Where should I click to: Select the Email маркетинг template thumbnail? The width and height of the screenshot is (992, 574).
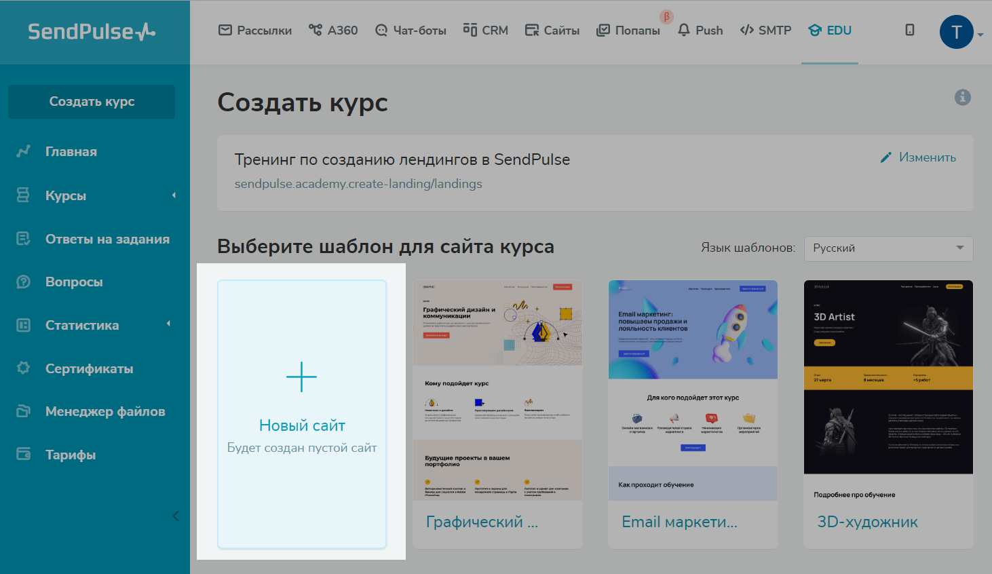coord(693,391)
